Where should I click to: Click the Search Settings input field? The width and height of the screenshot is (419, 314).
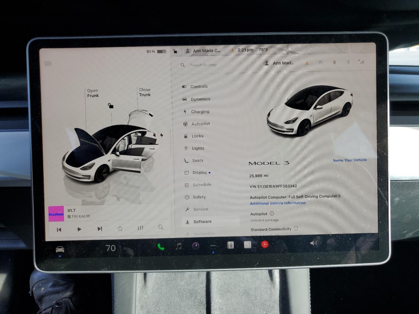coord(204,65)
